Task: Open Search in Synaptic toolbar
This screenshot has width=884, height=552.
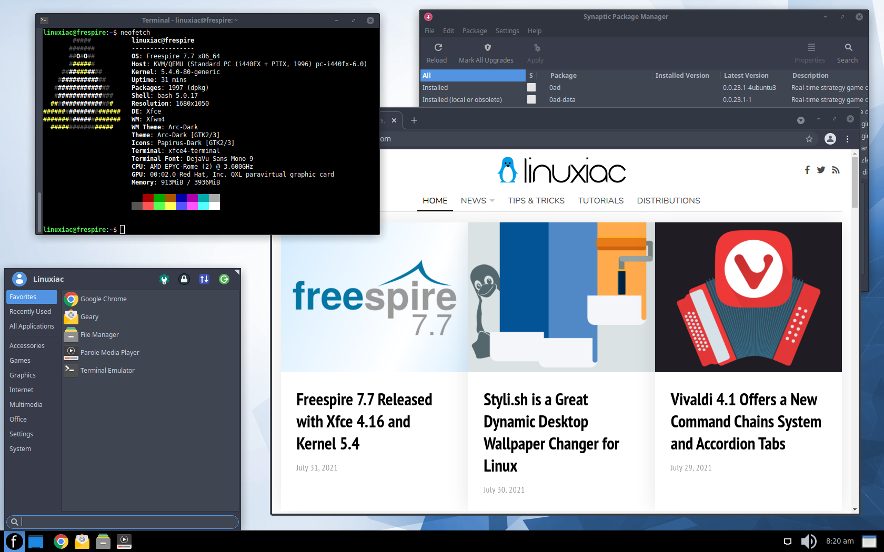Action: pos(848,54)
